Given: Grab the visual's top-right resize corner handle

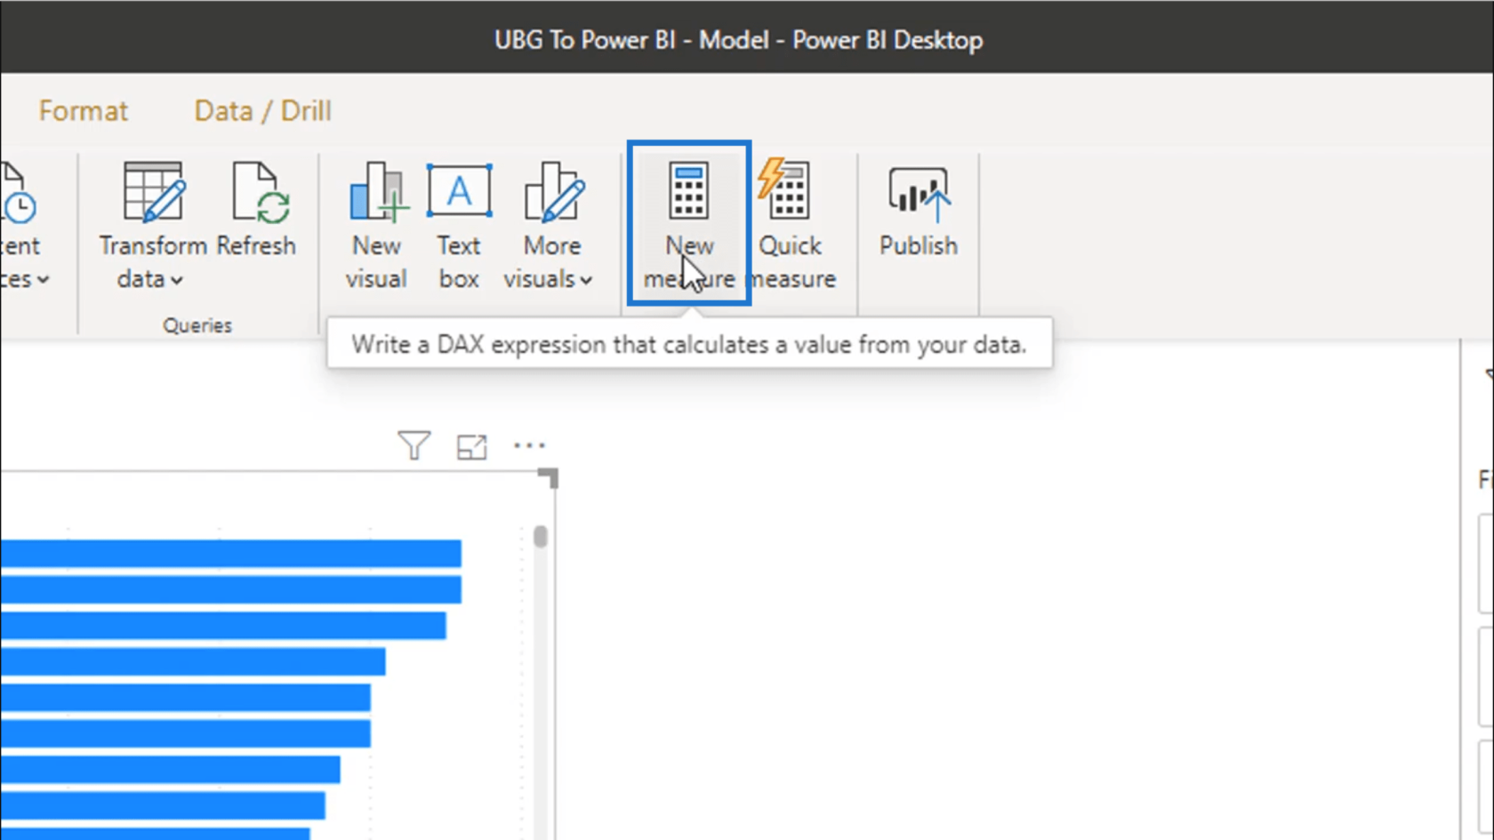Looking at the screenshot, I should point(549,478).
